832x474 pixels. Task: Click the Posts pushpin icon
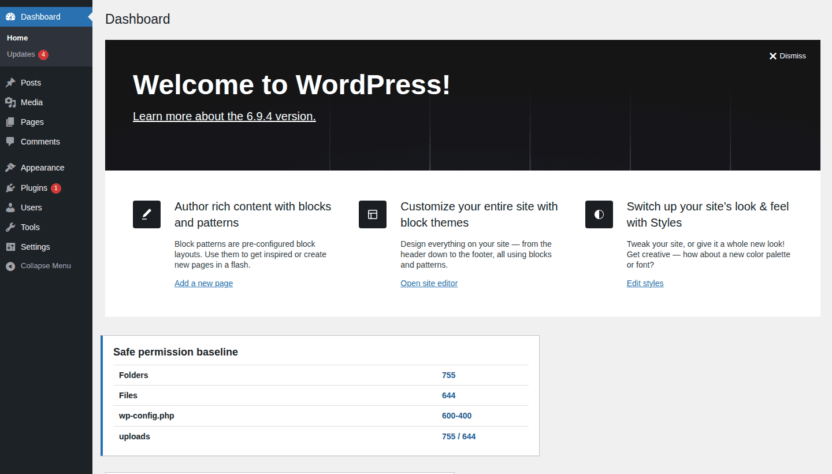10,83
